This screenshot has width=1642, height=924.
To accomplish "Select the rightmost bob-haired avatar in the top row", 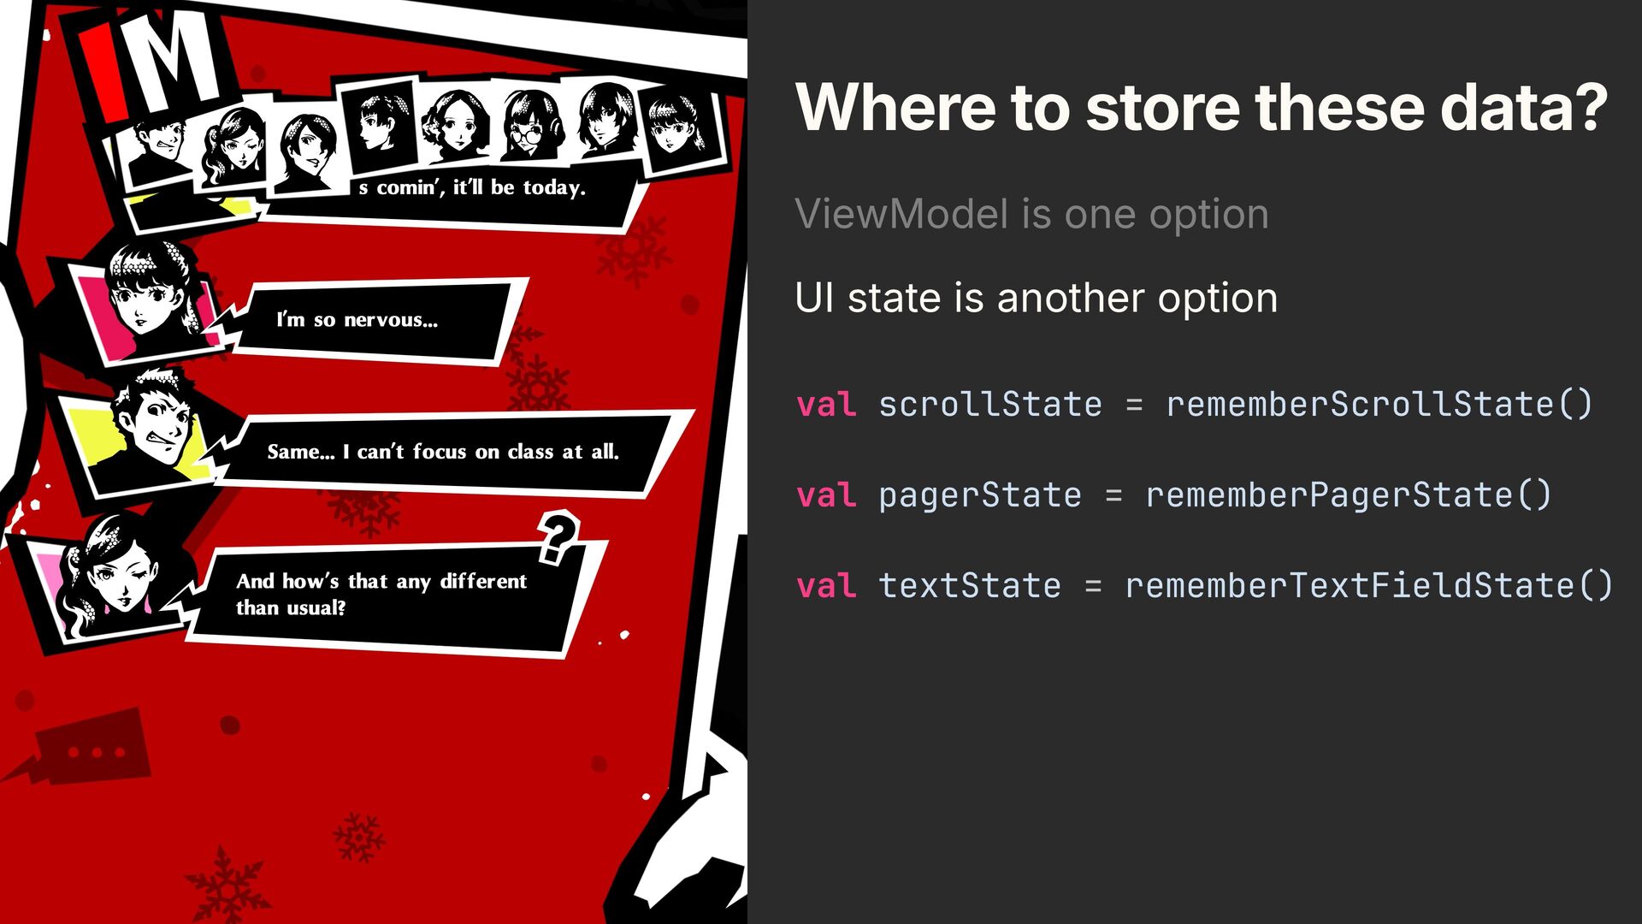I will pos(677,127).
